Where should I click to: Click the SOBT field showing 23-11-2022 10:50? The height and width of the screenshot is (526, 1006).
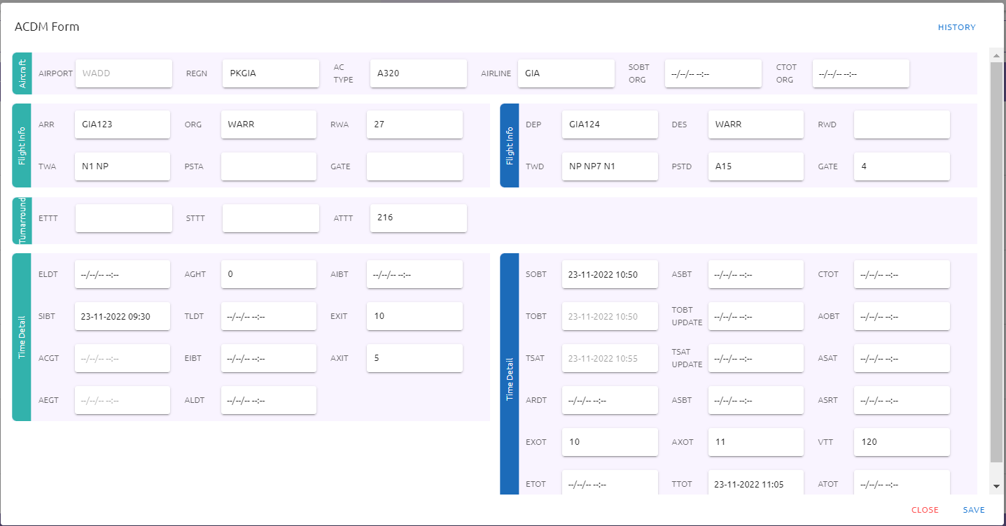[610, 274]
